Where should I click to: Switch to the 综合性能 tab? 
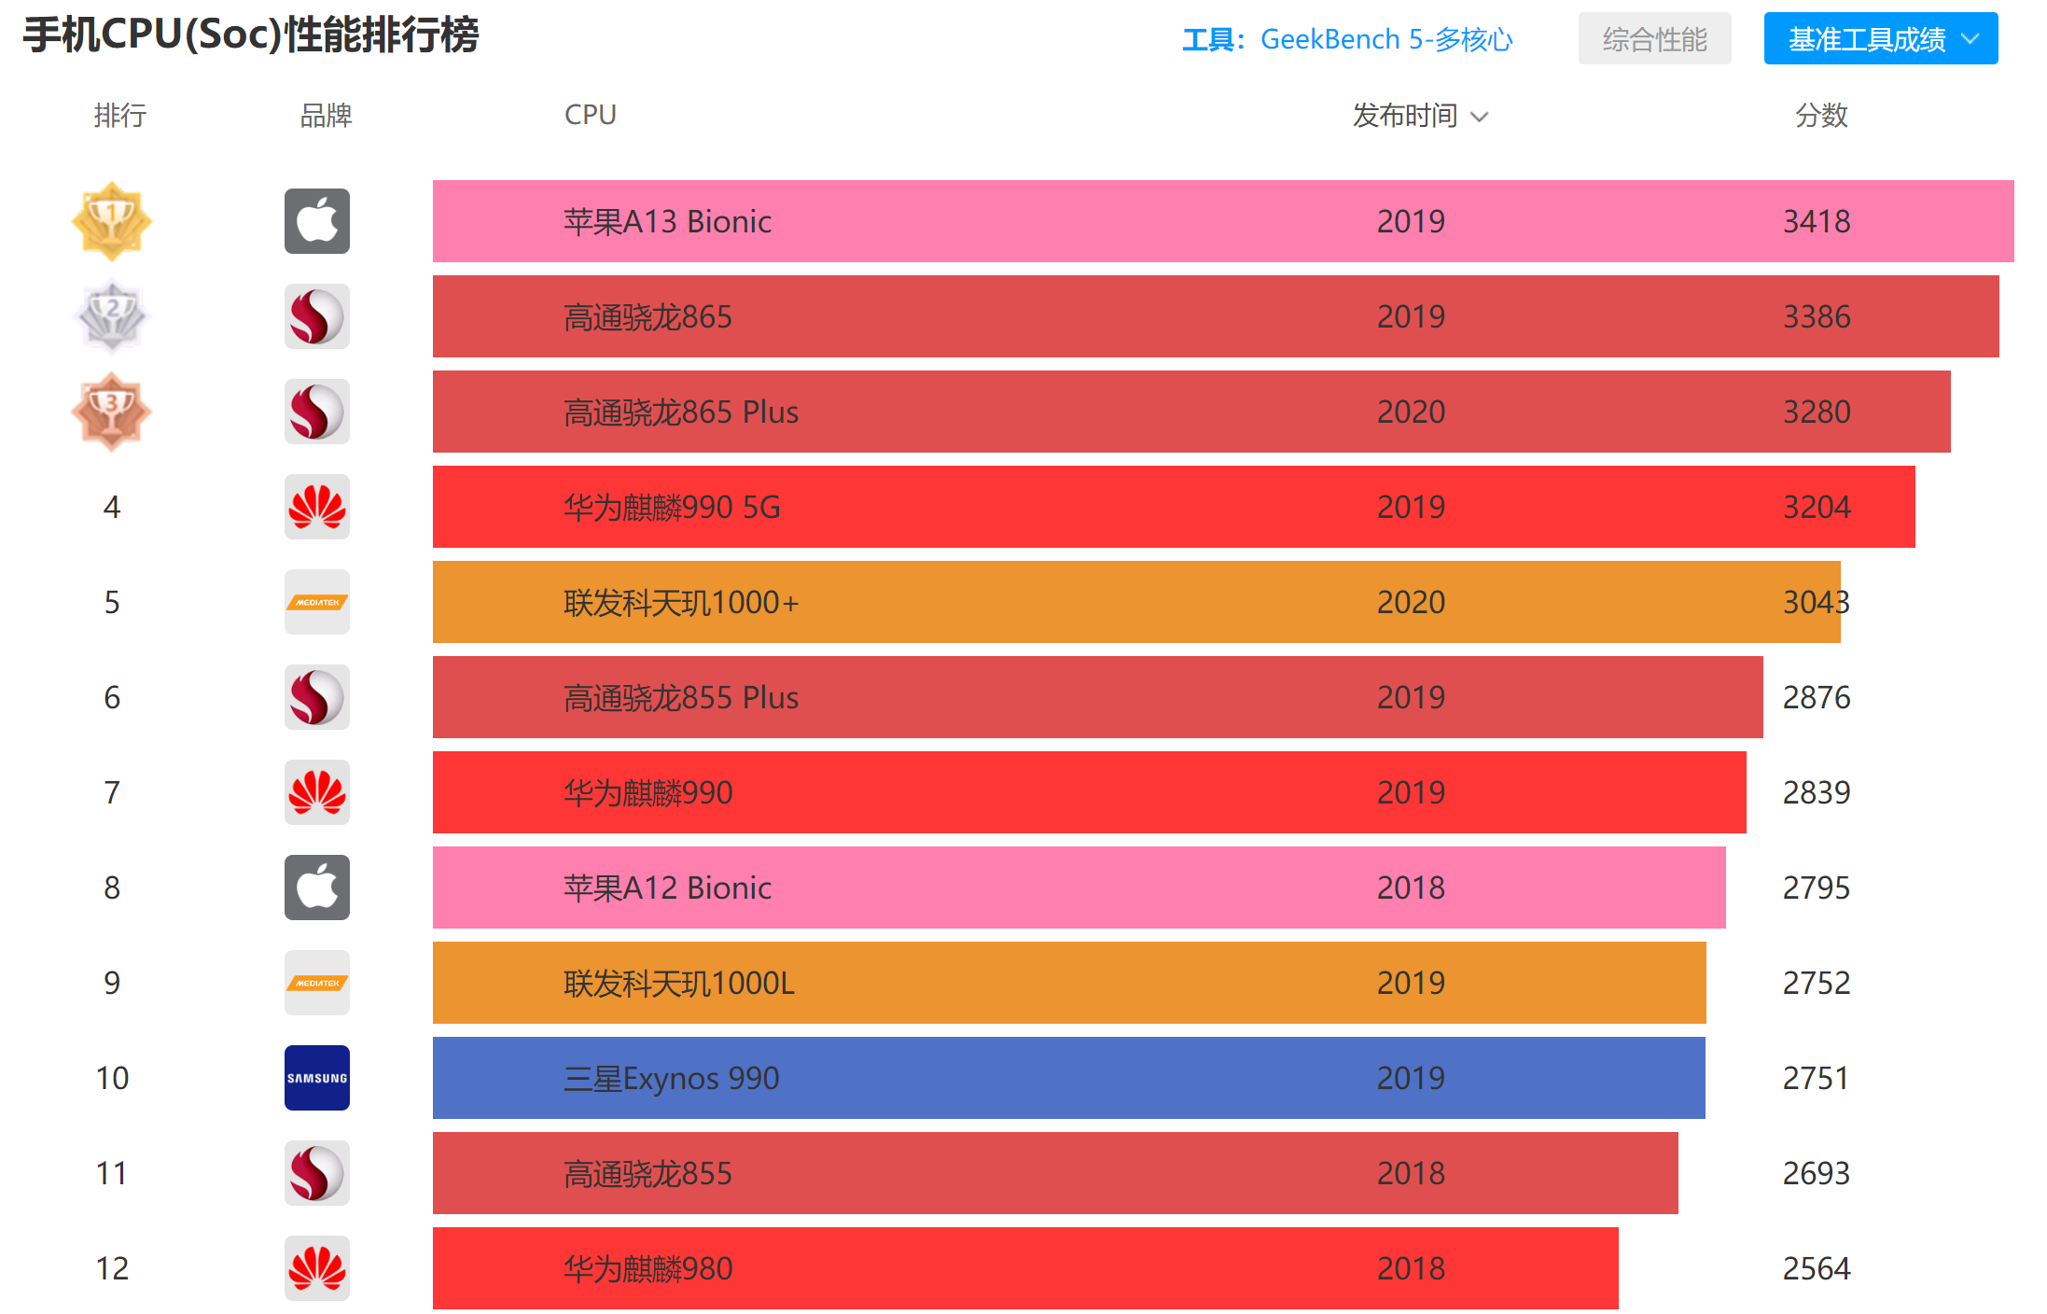click(1654, 38)
